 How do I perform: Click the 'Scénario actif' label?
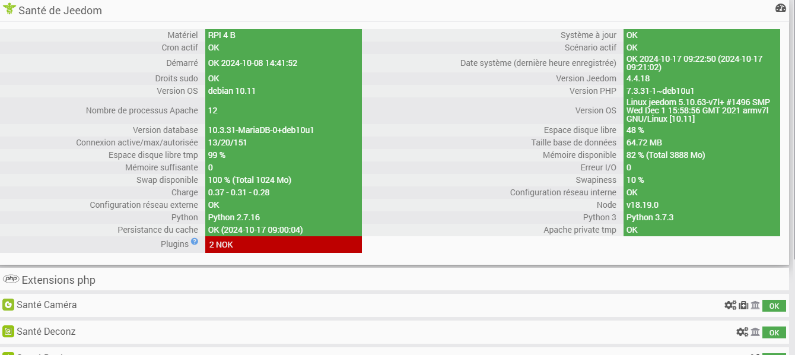[591, 47]
